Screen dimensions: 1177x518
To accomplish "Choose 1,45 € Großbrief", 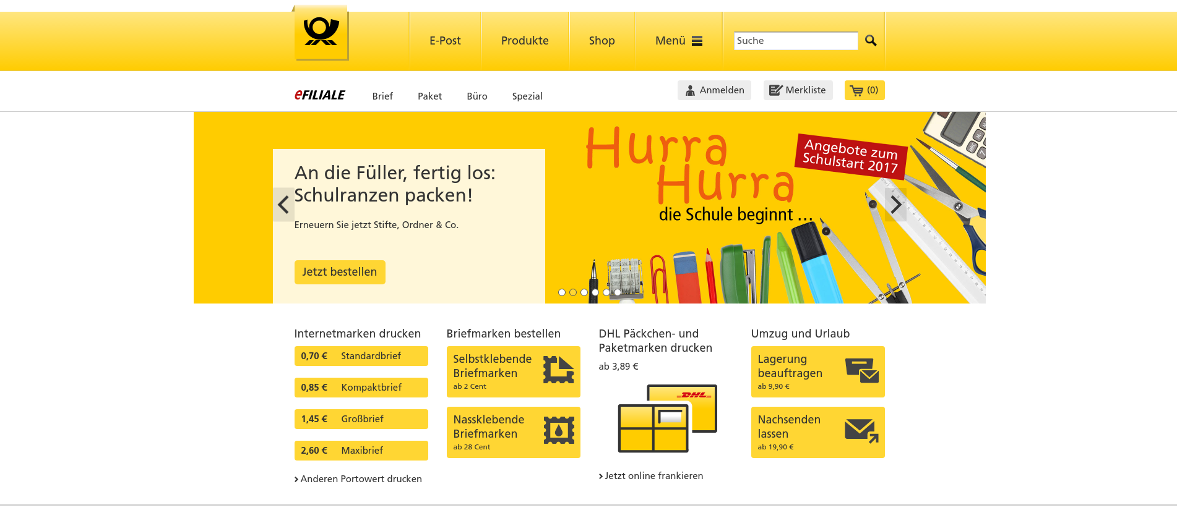I will (361, 419).
